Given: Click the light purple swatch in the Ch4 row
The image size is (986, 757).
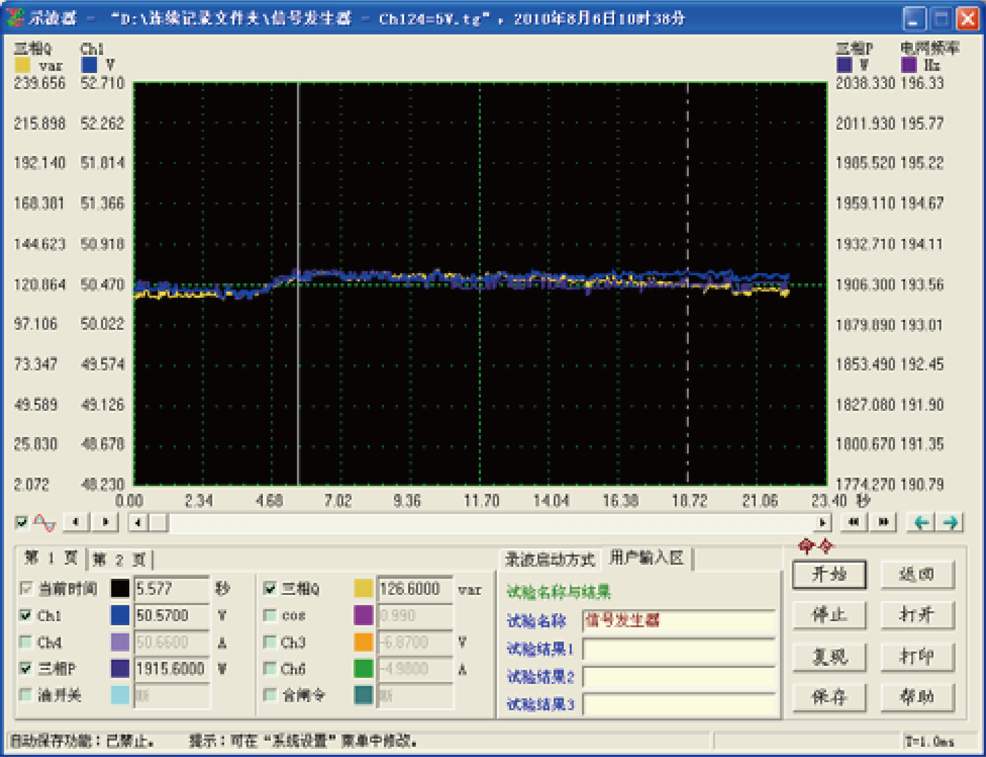Looking at the screenshot, I should pyautogui.click(x=120, y=642).
